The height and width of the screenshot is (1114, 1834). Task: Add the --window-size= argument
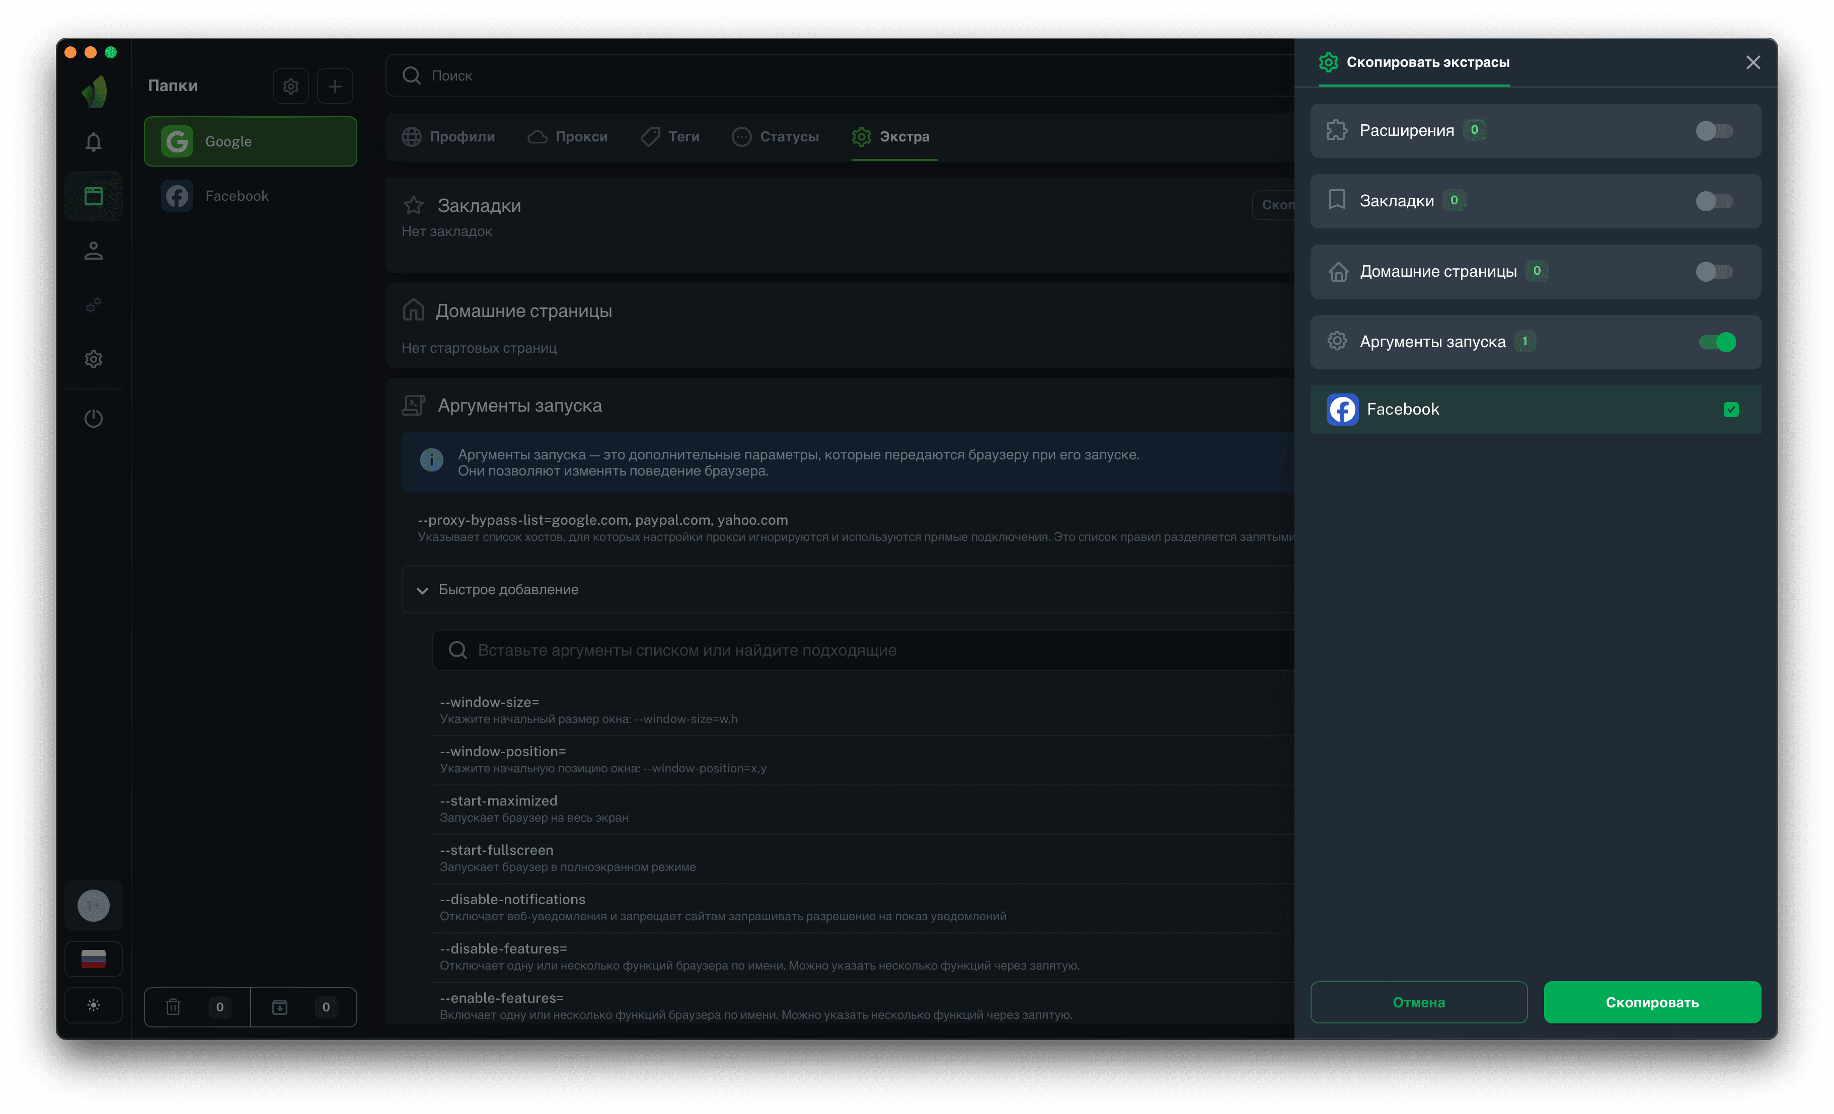click(x=864, y=710)
